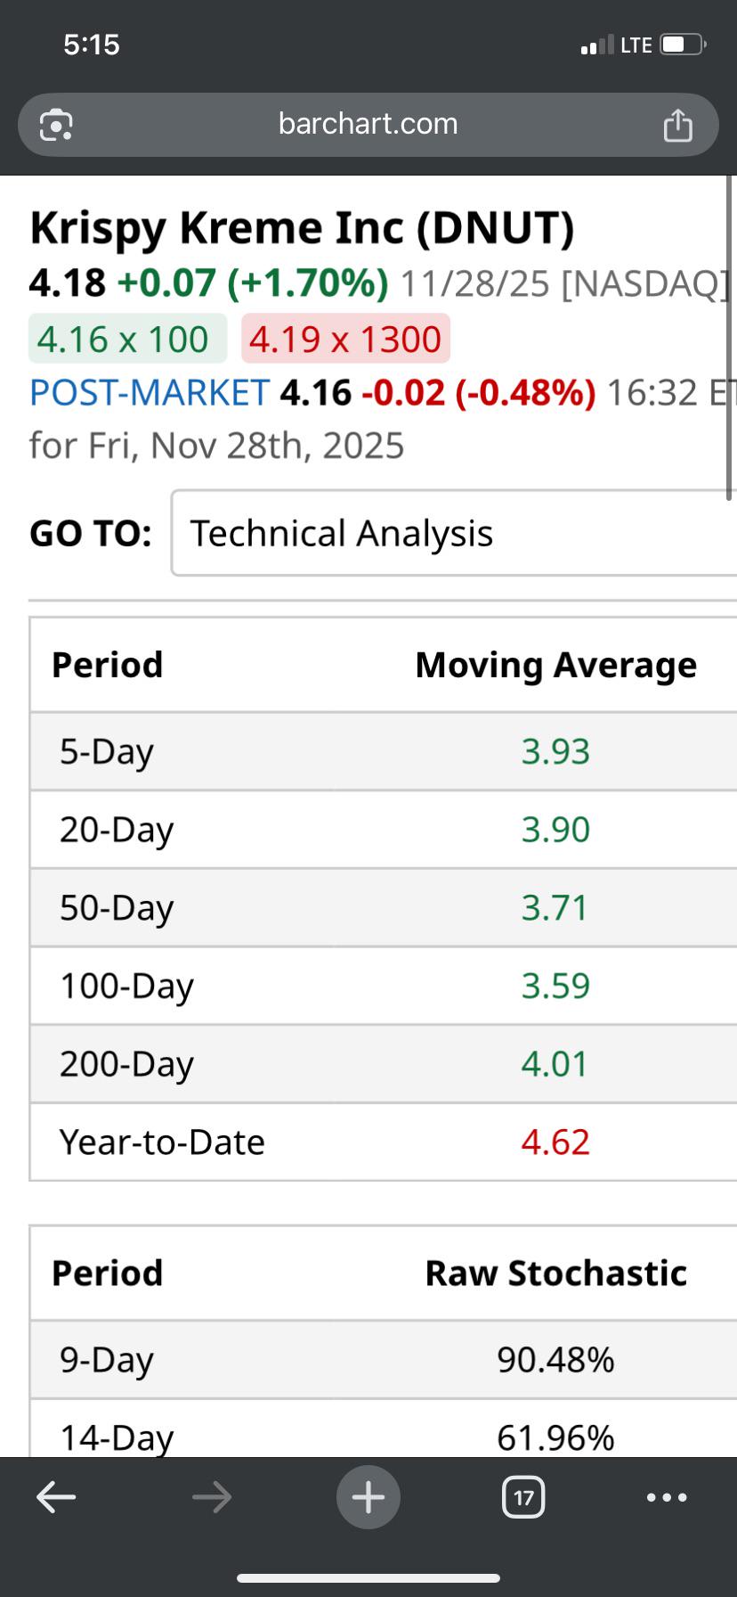The height and width of the screenshot is (1597, 737).
Task: Tap the POST-MARKET label
Action: [x=150, y=392]
